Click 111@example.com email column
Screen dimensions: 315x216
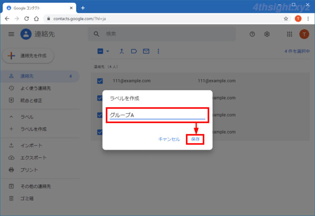[216, 81]
